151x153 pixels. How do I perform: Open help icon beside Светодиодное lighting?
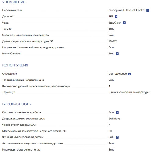tap(129, 74)
